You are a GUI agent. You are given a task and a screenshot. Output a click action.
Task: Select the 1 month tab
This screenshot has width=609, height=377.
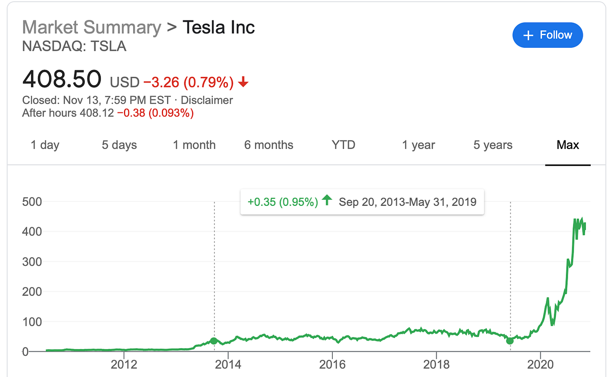194,145
